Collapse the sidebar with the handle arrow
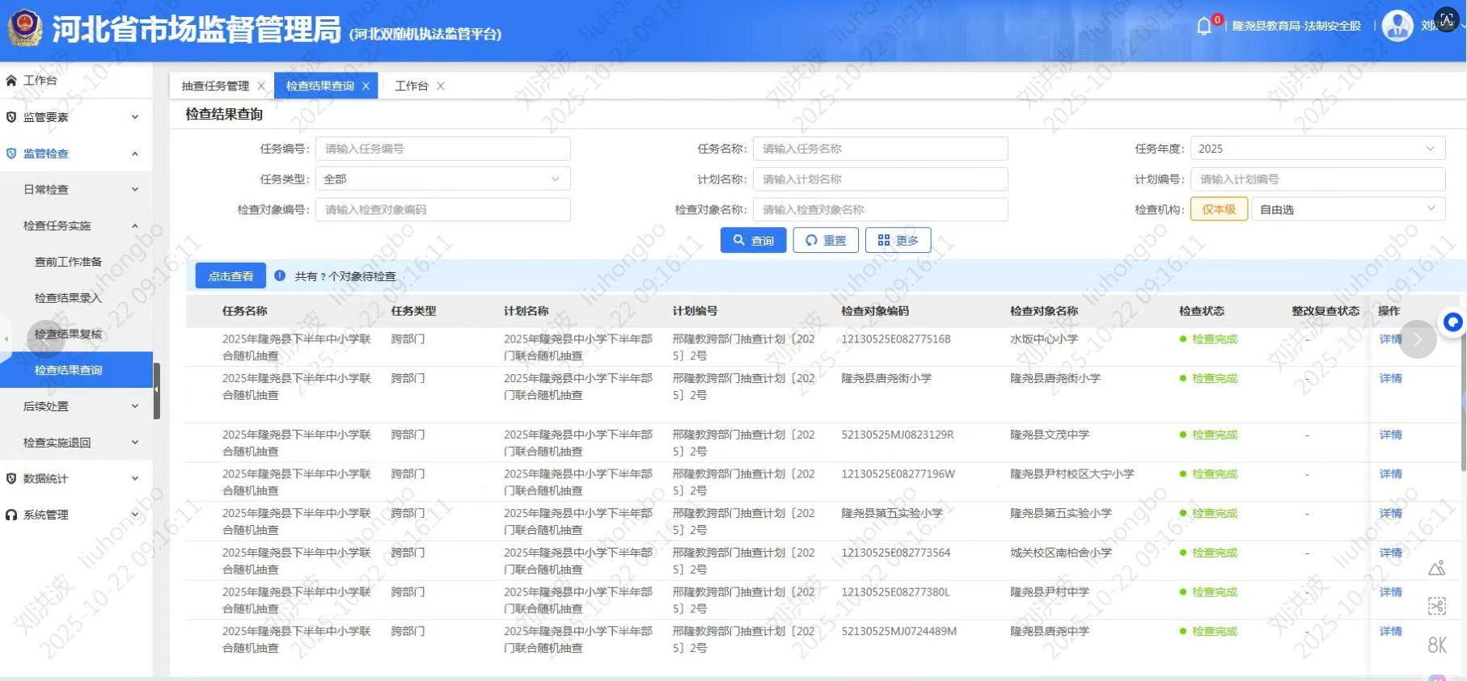Image resolution: width=1467 pixels, height=681 pixels. point(157,390)
